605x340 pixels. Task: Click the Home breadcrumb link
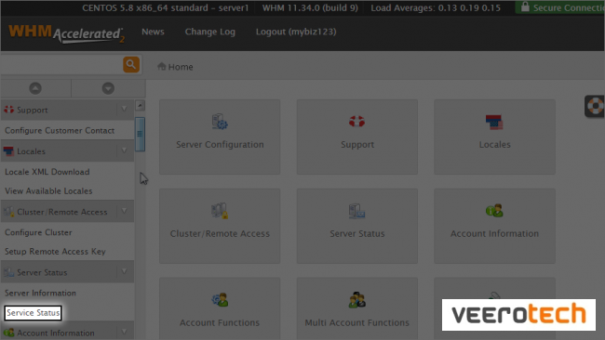[181, 67]
